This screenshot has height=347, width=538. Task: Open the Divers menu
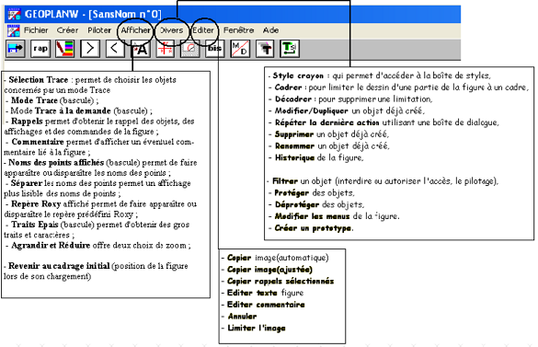point(172,30)
